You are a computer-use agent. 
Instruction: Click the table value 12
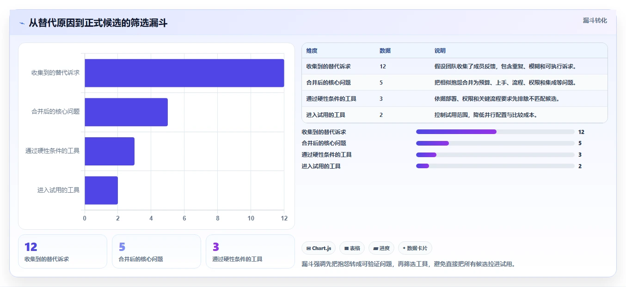pyautogui.click(x=383, y=67)
